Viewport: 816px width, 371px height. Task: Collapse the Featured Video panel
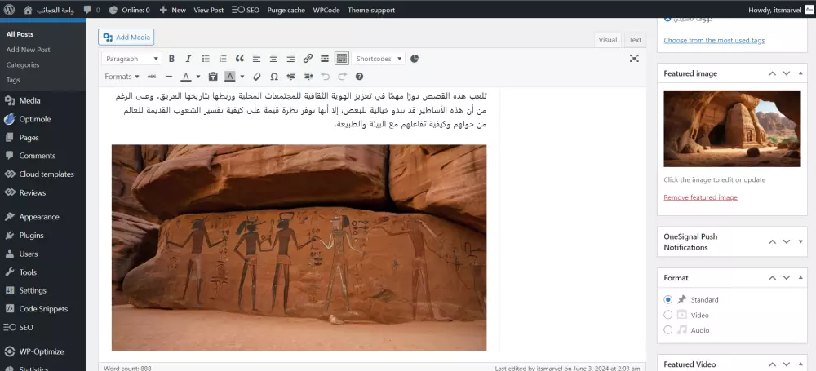(x=800, y=364)
